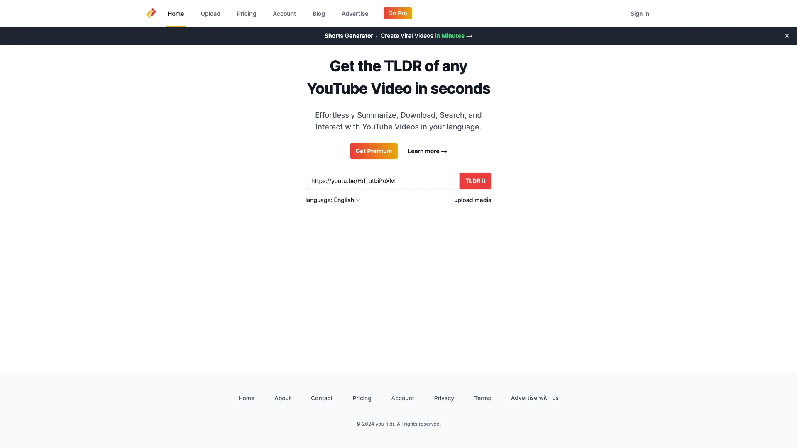The height and width of the screenshot is (448, 797).
Task: Click the Sign in icon
Action: point(640,13)
